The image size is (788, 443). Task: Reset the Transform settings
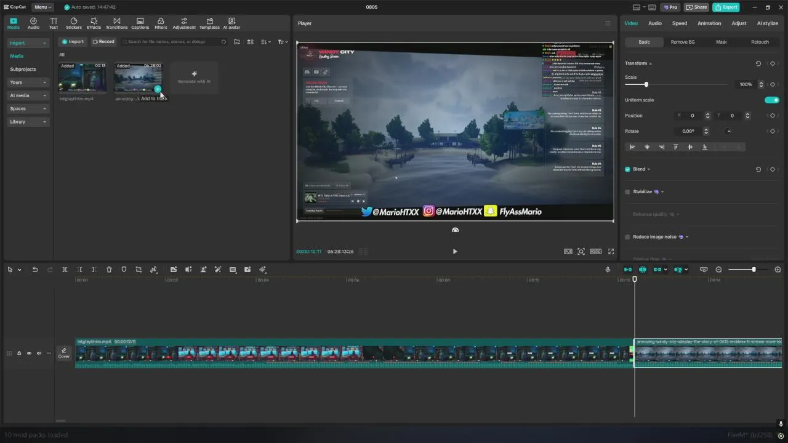tap(758, 63)
